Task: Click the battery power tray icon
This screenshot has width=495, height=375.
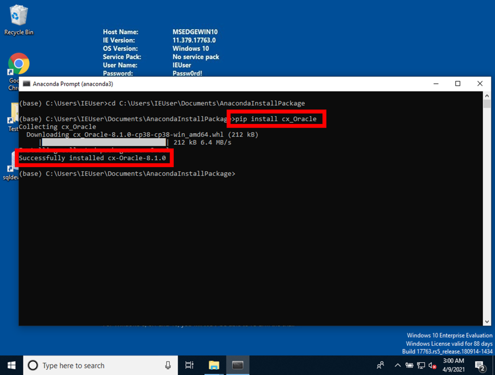Action: coord(409,365)
